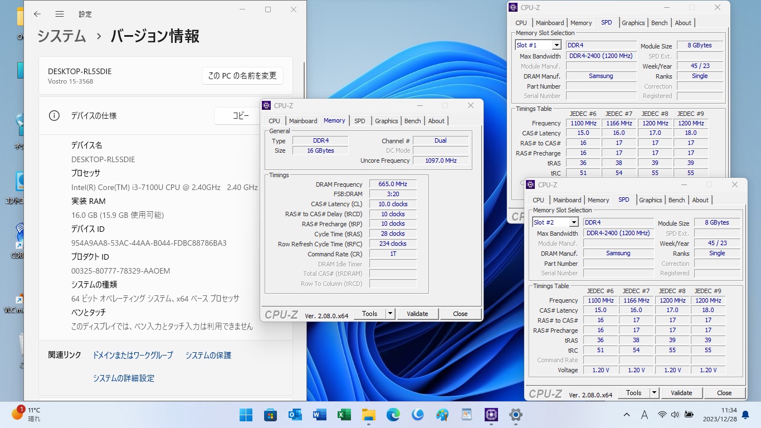
Task: Go back using Settings back arrow
Action: (x=37, y=14)
